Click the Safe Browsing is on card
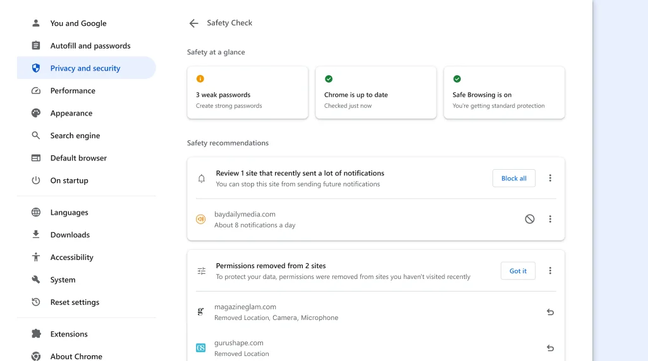 pos(504,93)
